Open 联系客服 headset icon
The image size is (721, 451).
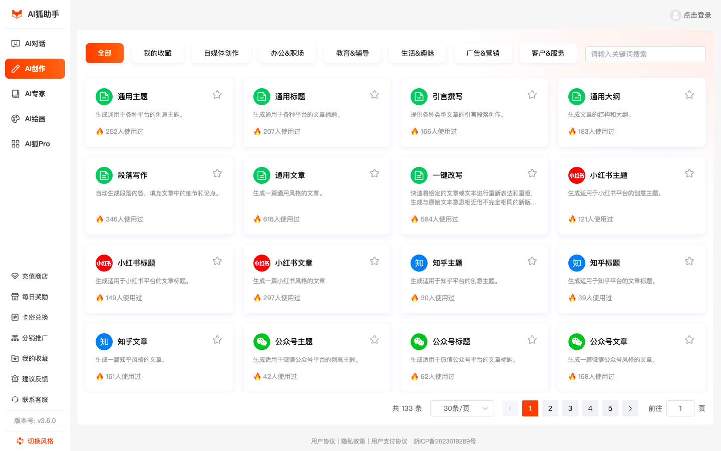(x=15, y=399)
